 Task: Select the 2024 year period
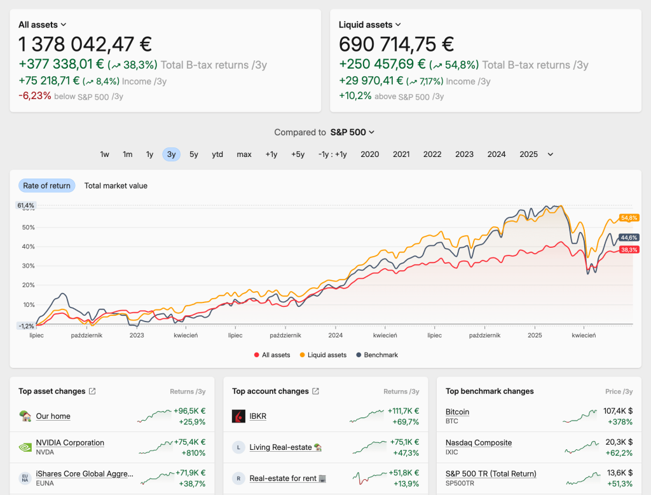click(497, 154)
